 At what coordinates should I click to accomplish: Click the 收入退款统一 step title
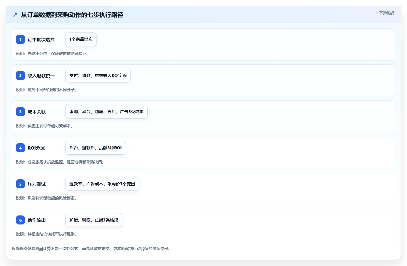click(x=41, y=76)
